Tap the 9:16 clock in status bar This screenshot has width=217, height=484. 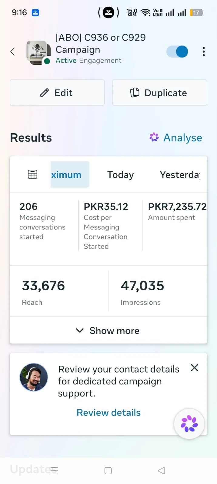pos(19,12)
